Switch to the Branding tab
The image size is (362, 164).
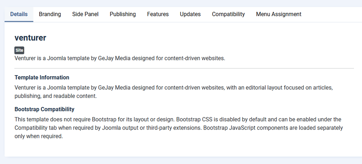[x=50, y=14]
